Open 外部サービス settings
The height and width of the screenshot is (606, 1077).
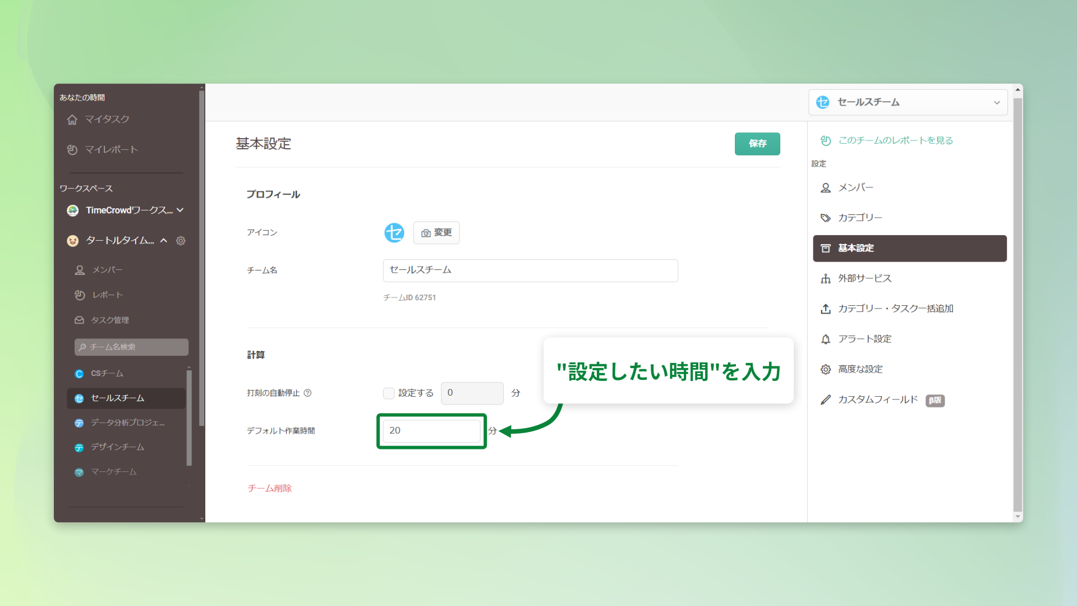tap(864, 278)
